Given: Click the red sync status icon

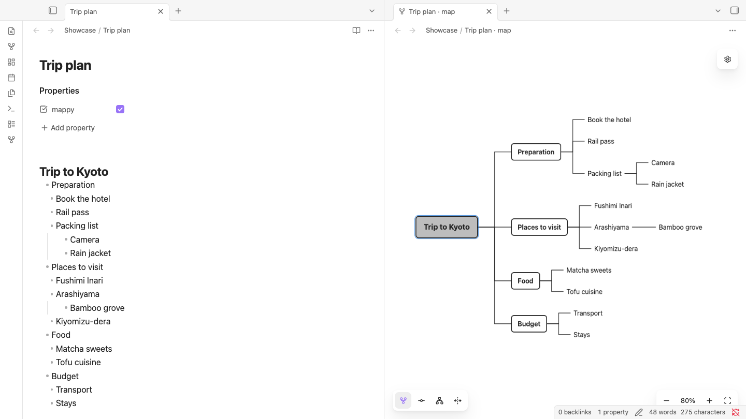Looking at the screenshot, I should pyautogui.click(x=736, y=412).
